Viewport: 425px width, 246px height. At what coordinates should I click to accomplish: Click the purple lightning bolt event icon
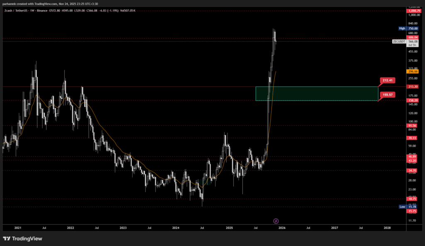pos(276,221)
